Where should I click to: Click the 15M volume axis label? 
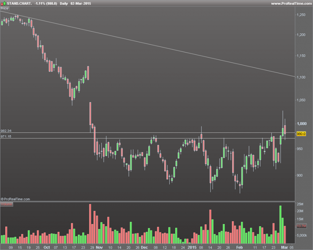pos(300,219)
